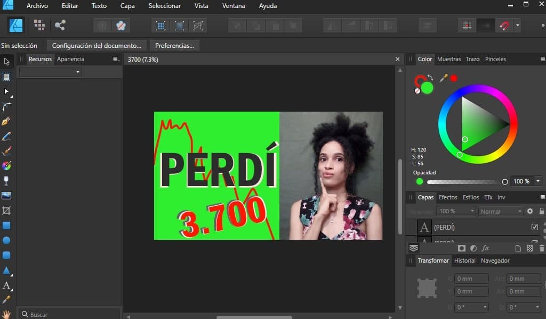This screenshot has width=546, height=319.
Task: Select the Artboard tool
Action: (6, 77)
